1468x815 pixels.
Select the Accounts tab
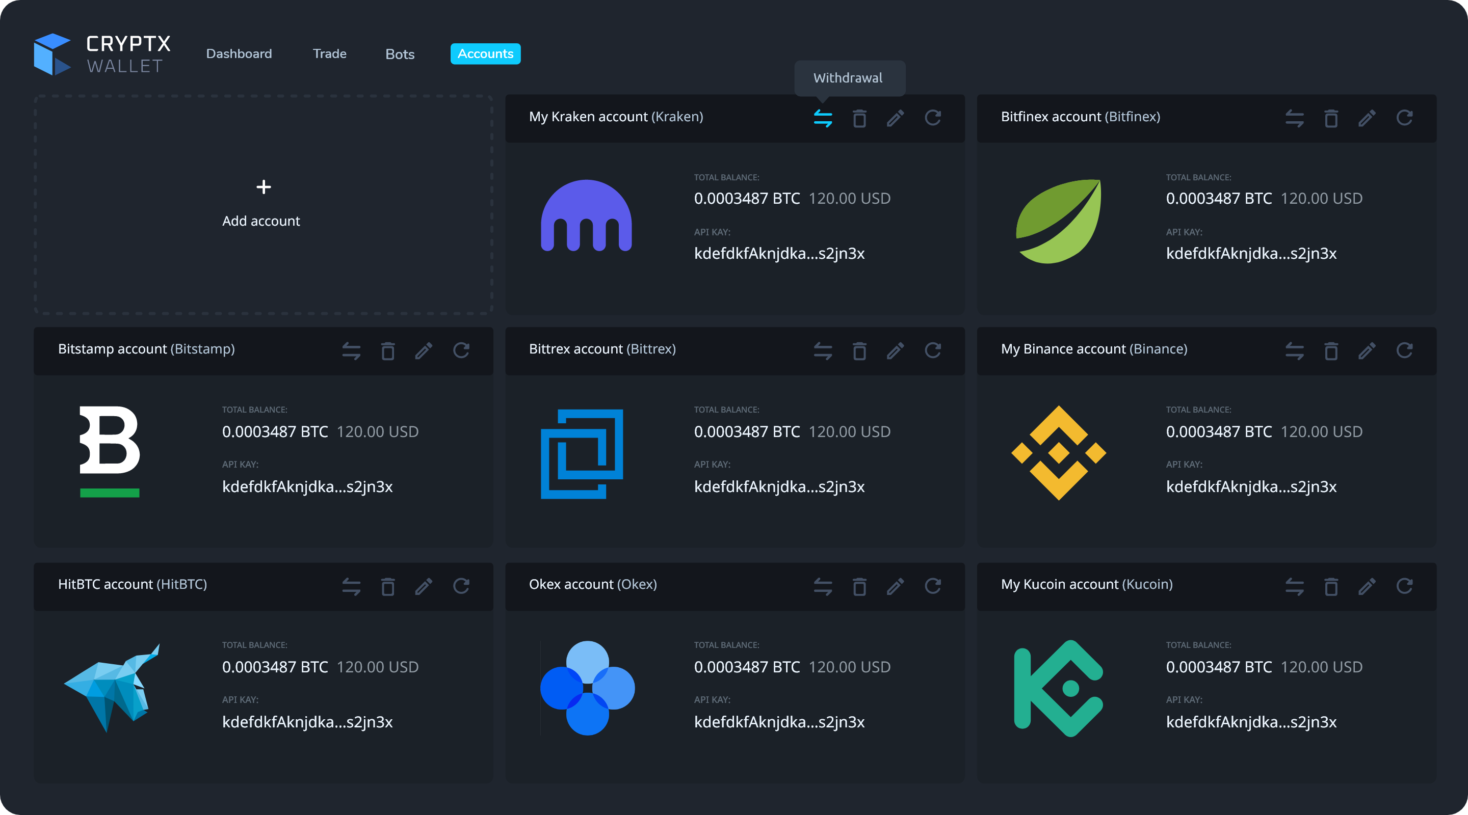pyautogui.click(x=486, y=53)
